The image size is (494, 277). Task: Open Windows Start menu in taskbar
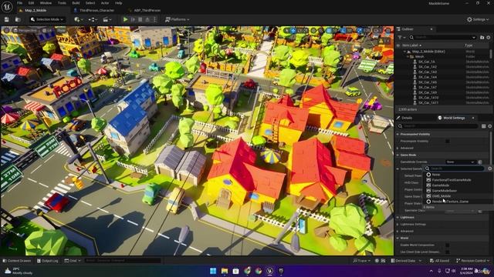[213, 271]
